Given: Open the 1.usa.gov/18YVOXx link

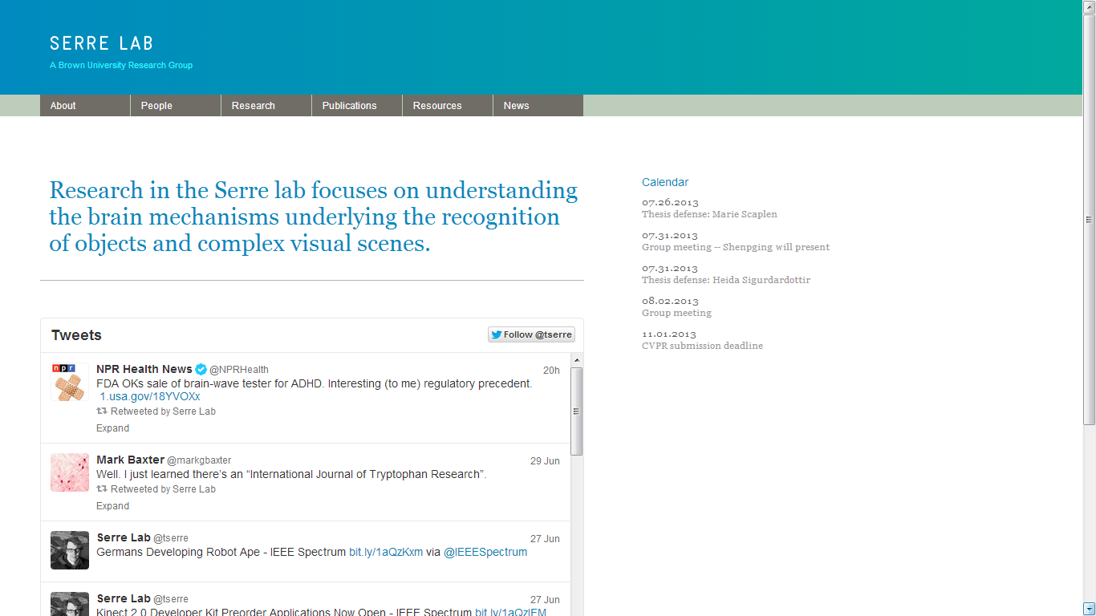Looking at the screenshot, I should pos(150,397).
